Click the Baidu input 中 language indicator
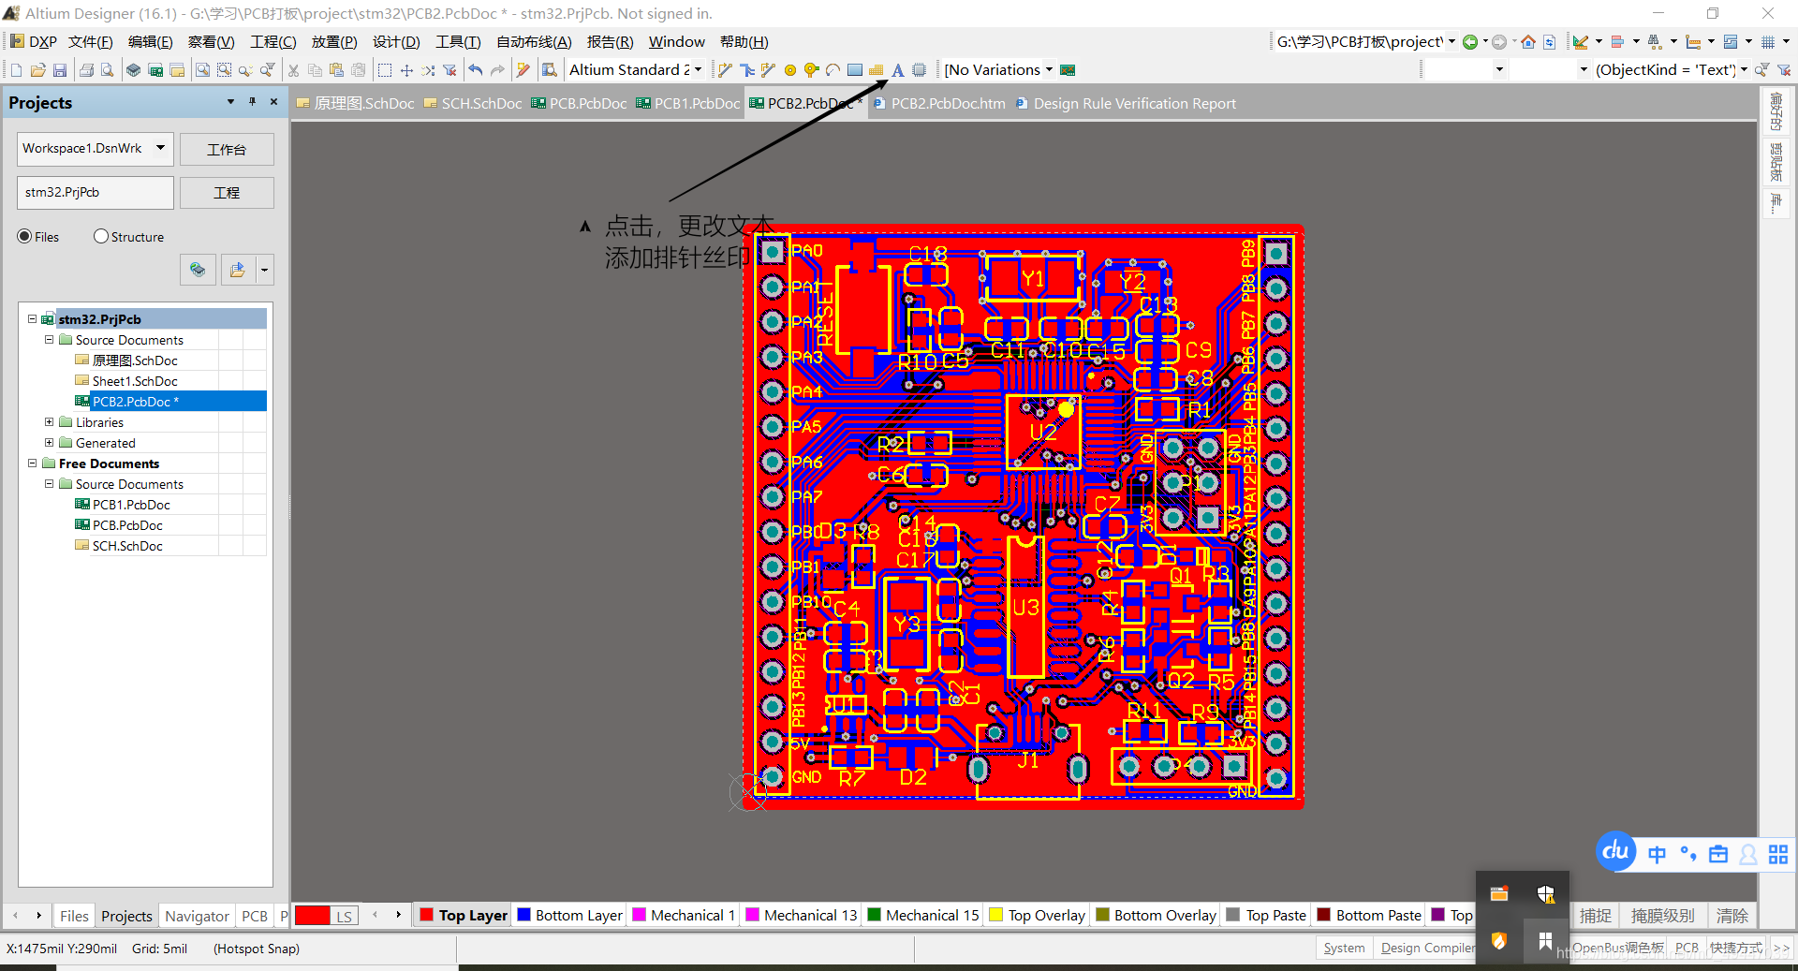 tap(1657, 854)
